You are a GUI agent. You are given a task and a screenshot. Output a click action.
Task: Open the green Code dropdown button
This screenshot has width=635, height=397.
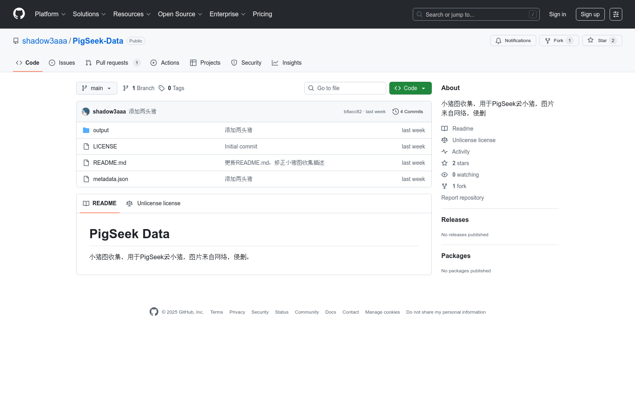point(410,88)
